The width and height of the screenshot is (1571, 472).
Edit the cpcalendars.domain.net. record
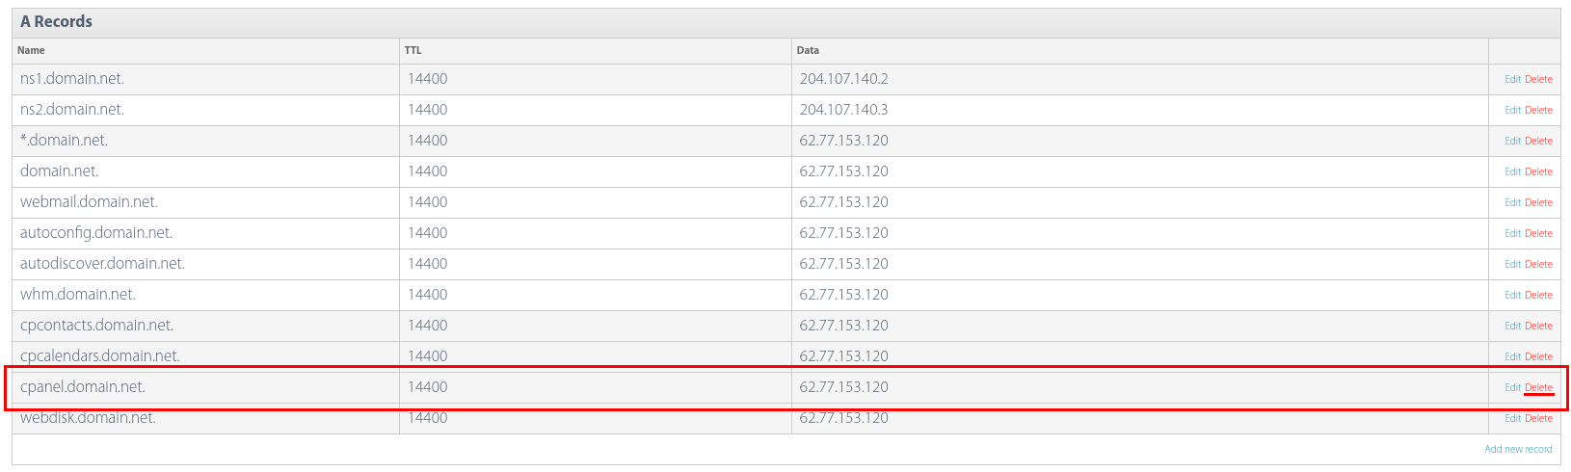pyautogui.click(x=1512, y=356)
